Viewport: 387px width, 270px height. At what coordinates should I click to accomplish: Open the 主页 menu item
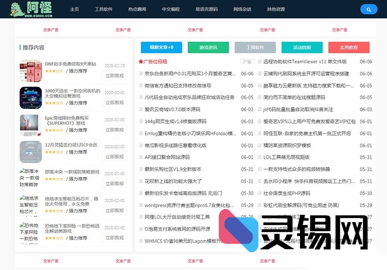pos(74,9)
